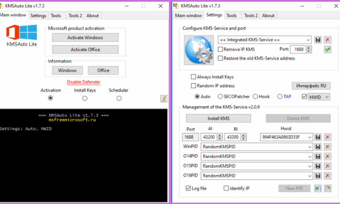Open Settings tab in left window
340x204 pixels.
[39, 15]
